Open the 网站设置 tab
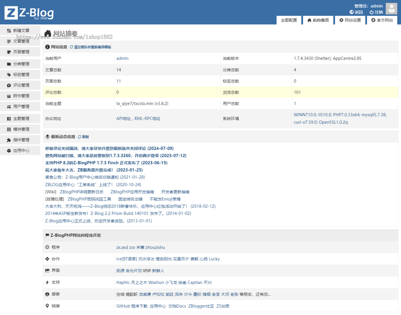This screenshot has height=315, width=401. point(350,20)
